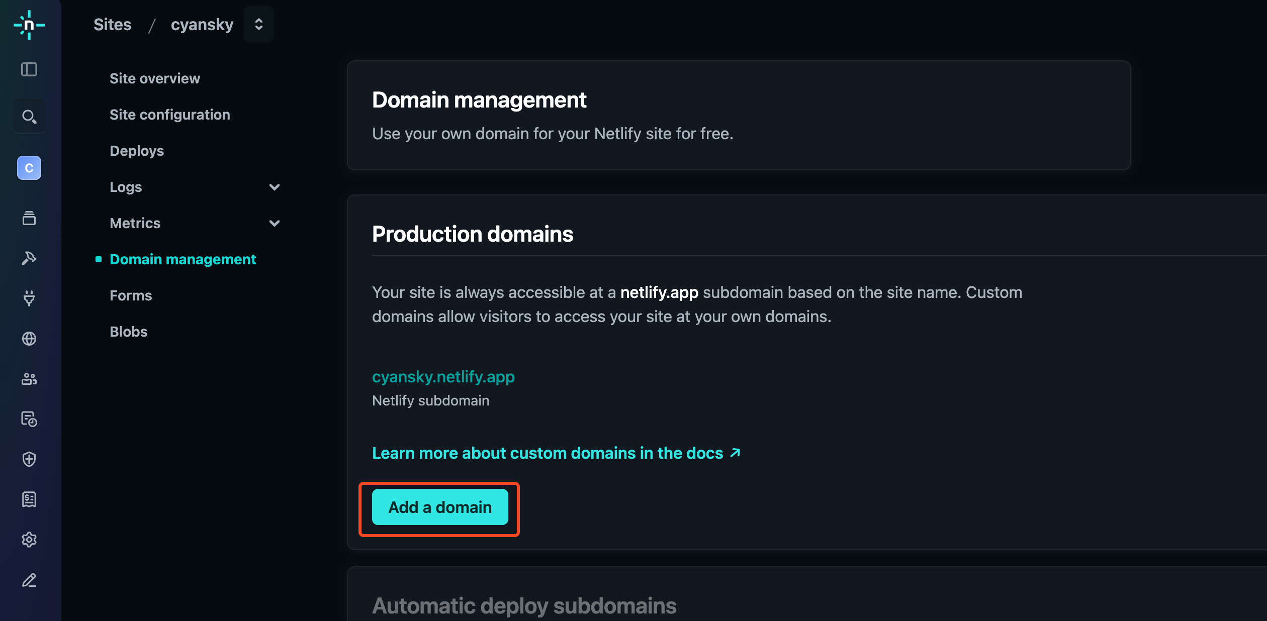Click the cyansky breadcrumb
The image size is (1267, 621).
pos(202,25)
